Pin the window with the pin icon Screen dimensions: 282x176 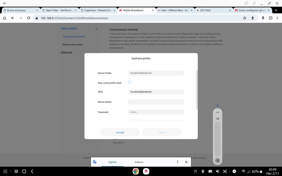tap(254, 3)
